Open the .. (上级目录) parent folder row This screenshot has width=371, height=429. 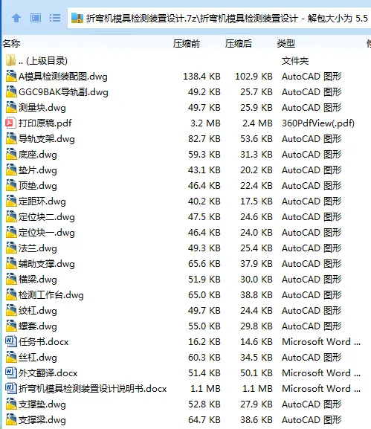[x=42, y=61]
